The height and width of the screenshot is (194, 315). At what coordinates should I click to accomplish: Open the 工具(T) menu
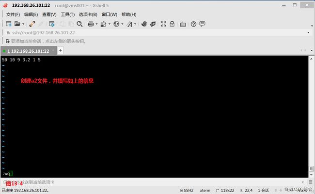point(68,15)
